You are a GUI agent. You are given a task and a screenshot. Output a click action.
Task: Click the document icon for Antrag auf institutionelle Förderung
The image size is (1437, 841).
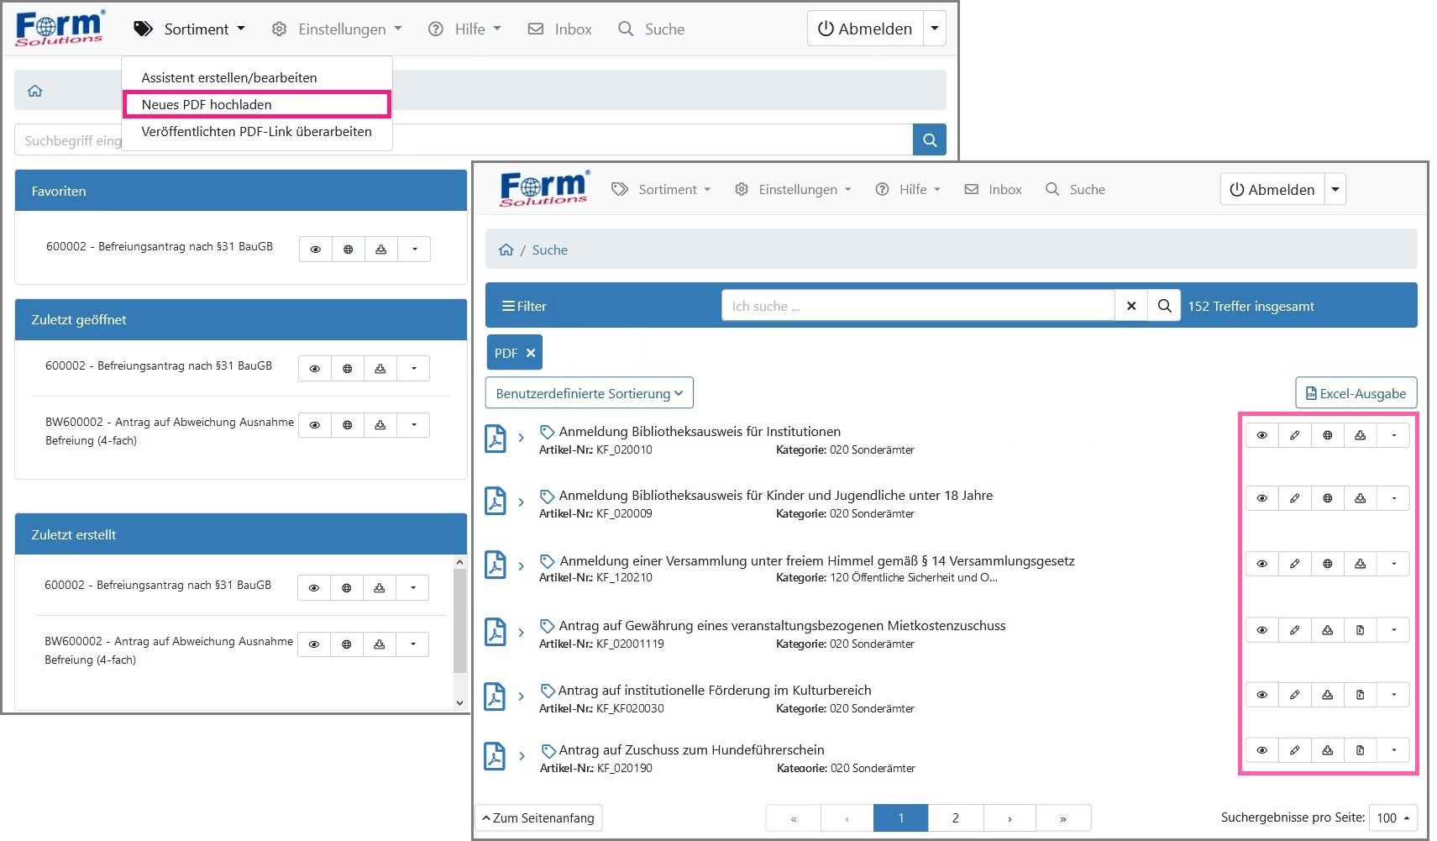(x=1360, y=695)
